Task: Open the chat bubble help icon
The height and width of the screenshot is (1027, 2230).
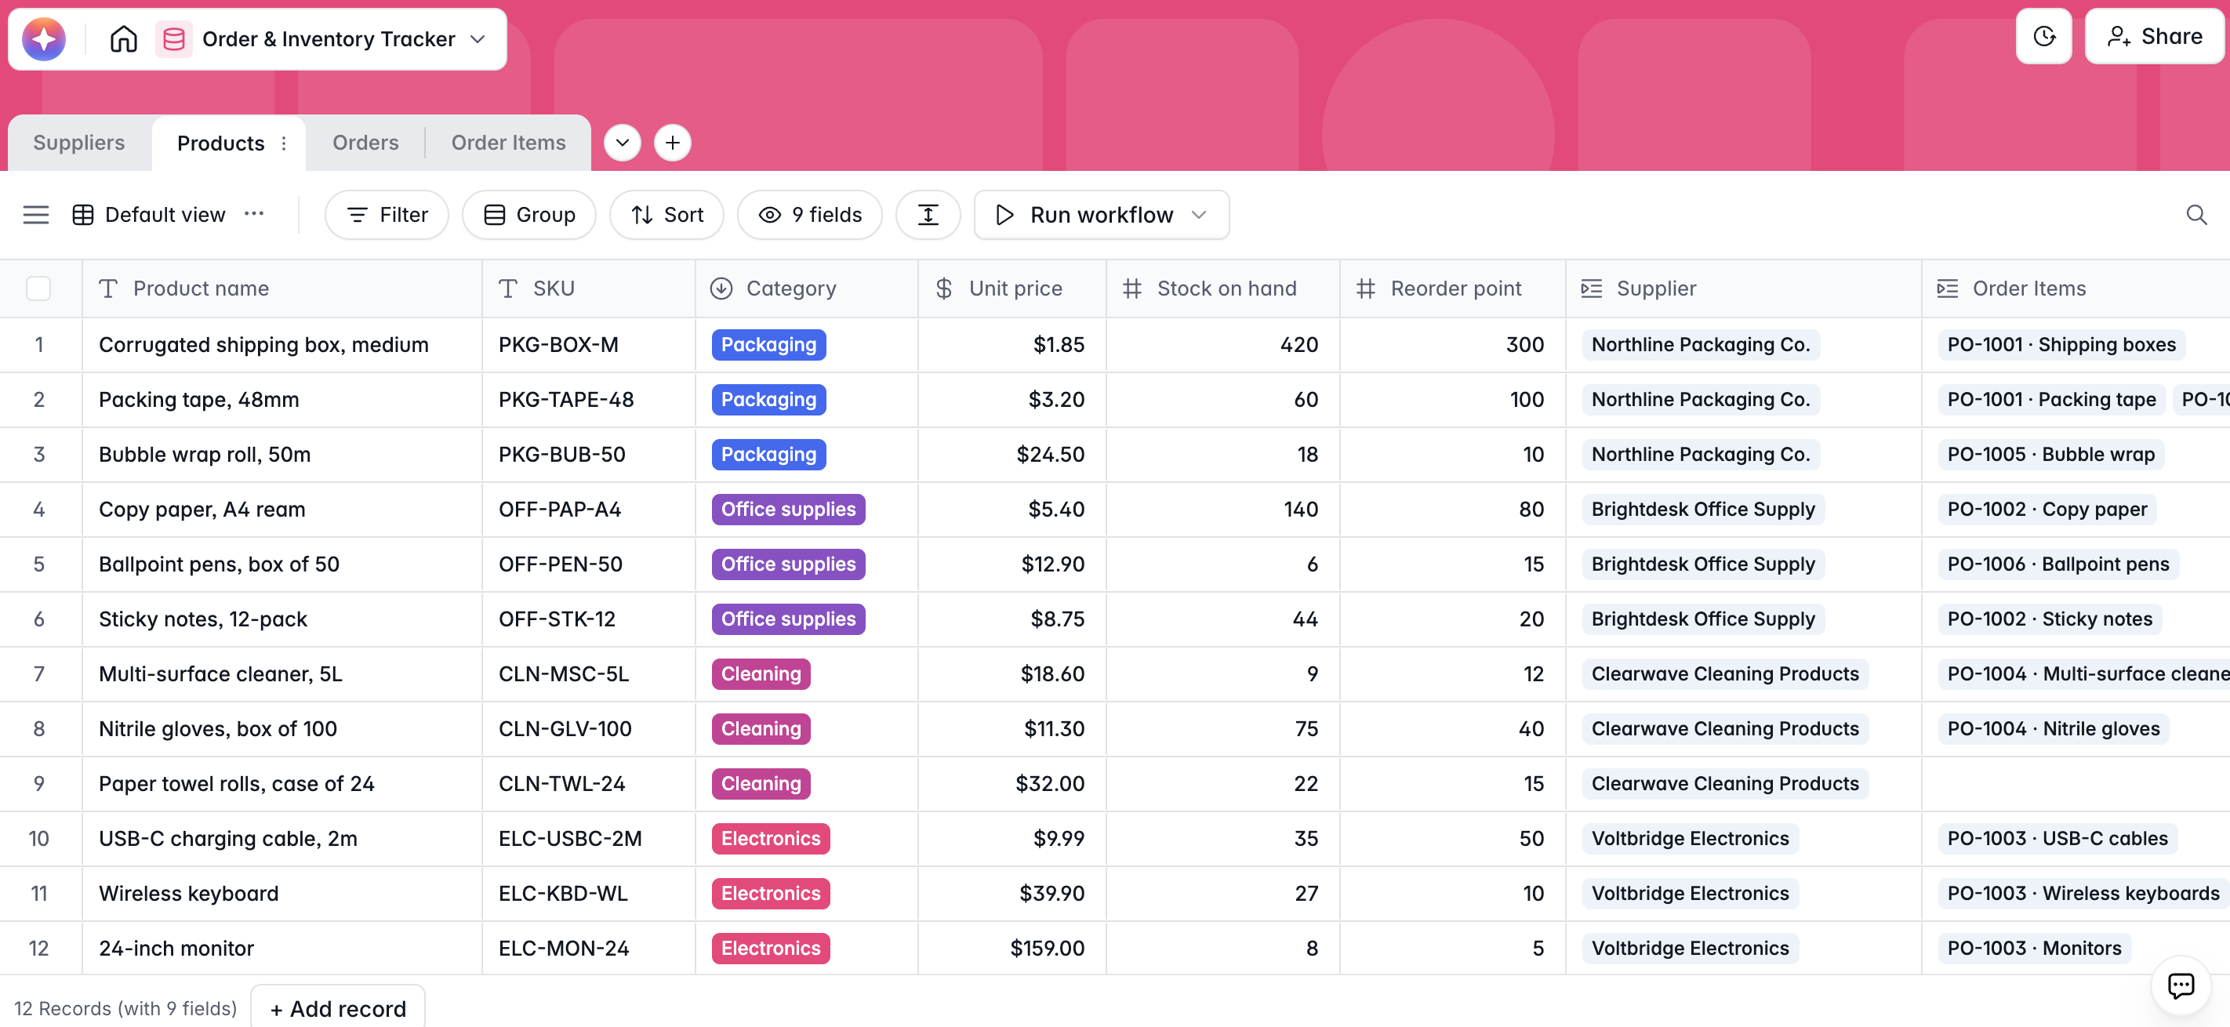Action: pyautogui.click(x=2180, y=985)
